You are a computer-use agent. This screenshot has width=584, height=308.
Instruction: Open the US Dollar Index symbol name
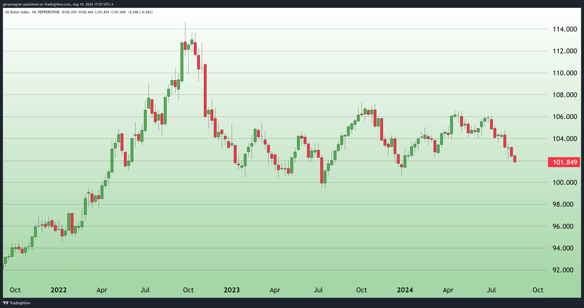point(18,12)
